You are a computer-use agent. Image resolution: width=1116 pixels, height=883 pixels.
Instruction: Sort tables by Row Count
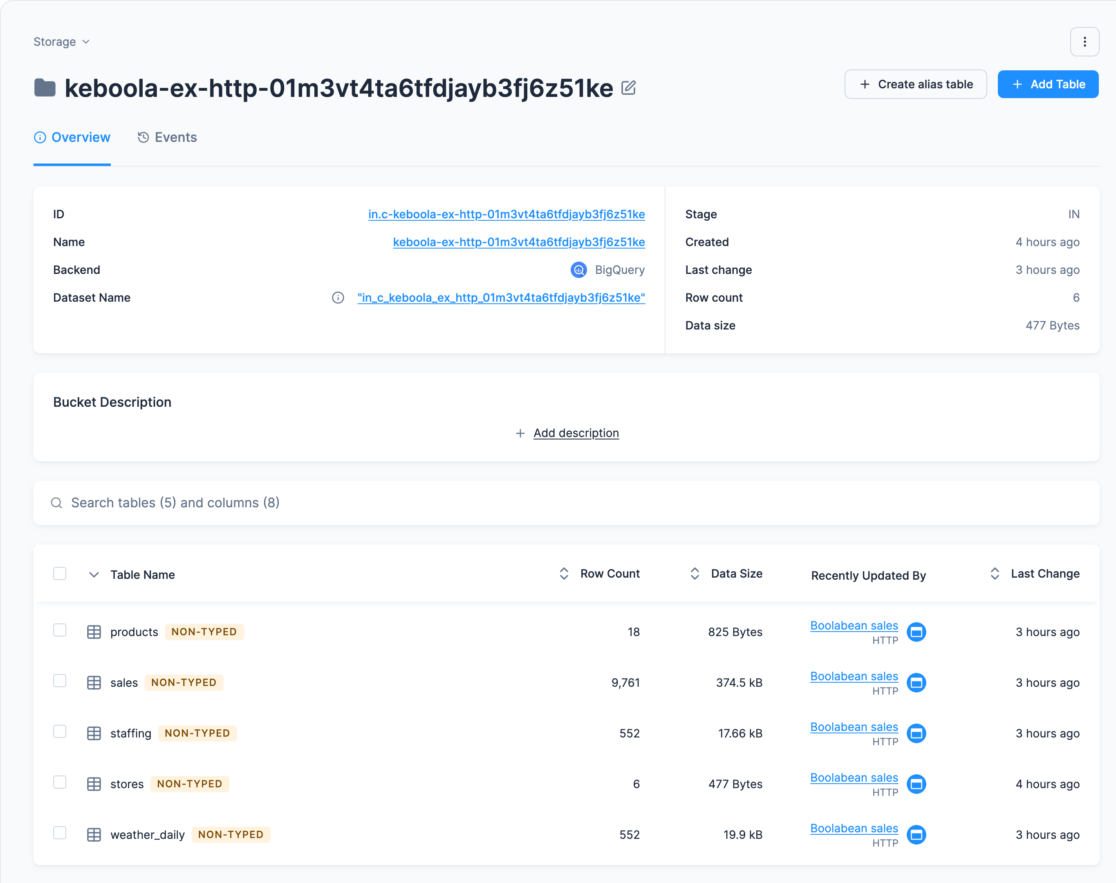pos(599,574)
